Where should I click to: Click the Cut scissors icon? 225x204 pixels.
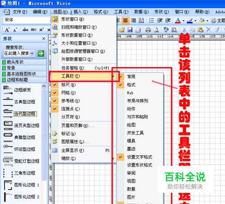pyautogui.click(x=184, y=30)
